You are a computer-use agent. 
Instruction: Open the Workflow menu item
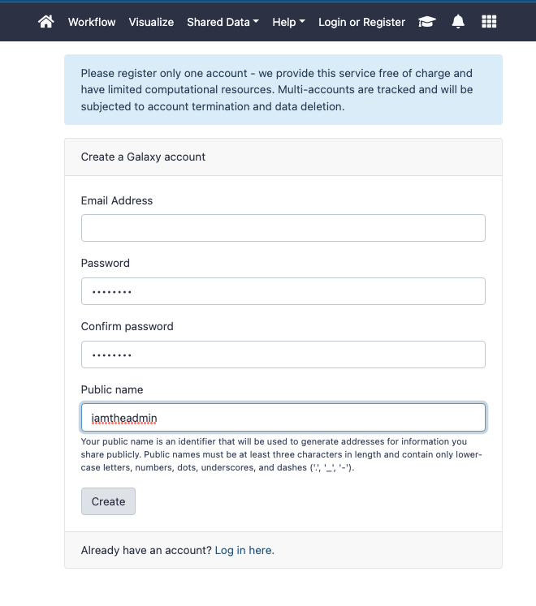pyautogui.click(x=92, y=22)
